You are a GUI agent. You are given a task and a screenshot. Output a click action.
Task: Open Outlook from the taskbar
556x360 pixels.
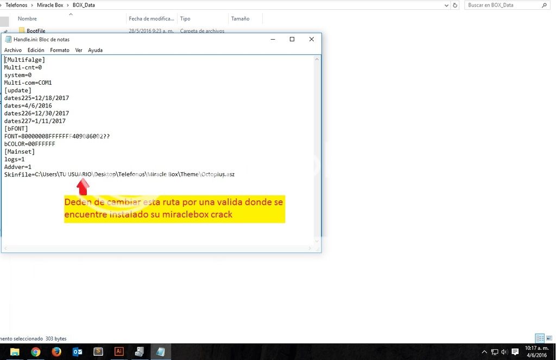tap(78, 352)
